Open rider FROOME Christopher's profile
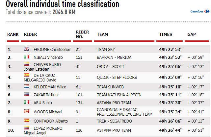Screen dimensions: 211x137 (x=52, y=49)
